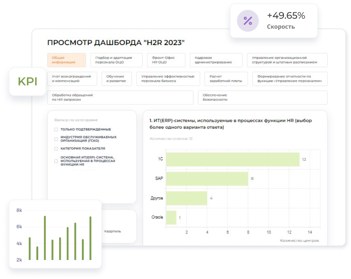Select 'Учет вознаграждений и компенсаций' tab
Screen dimensions: 351x279
tap(72, 79)
